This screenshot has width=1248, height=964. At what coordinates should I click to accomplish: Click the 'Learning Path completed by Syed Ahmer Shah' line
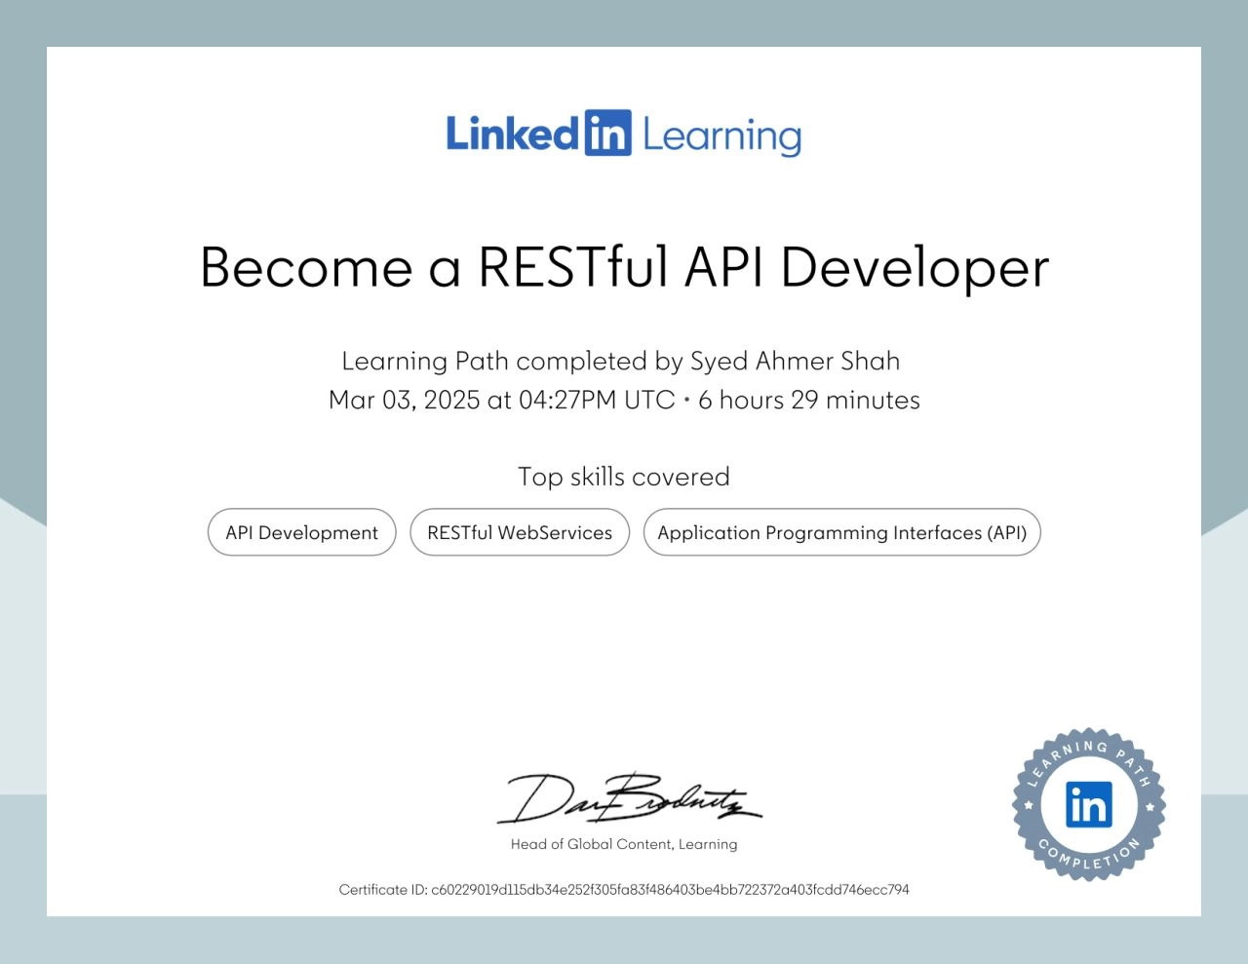click(620, 362)
